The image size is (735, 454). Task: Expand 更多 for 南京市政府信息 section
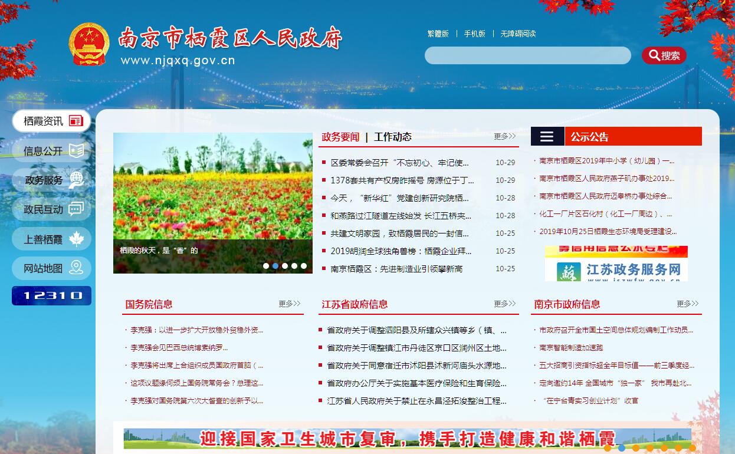(x=687, y=304)
